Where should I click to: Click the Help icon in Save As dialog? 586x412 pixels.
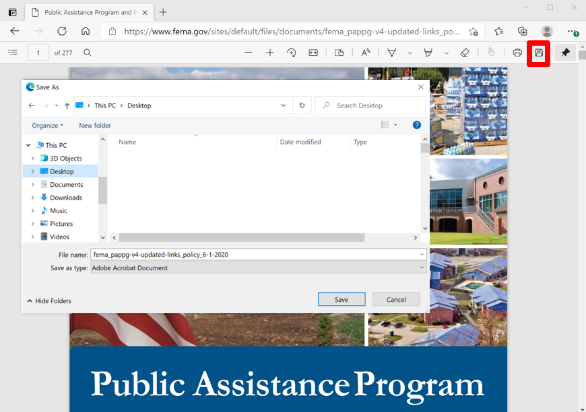[416, 125]
